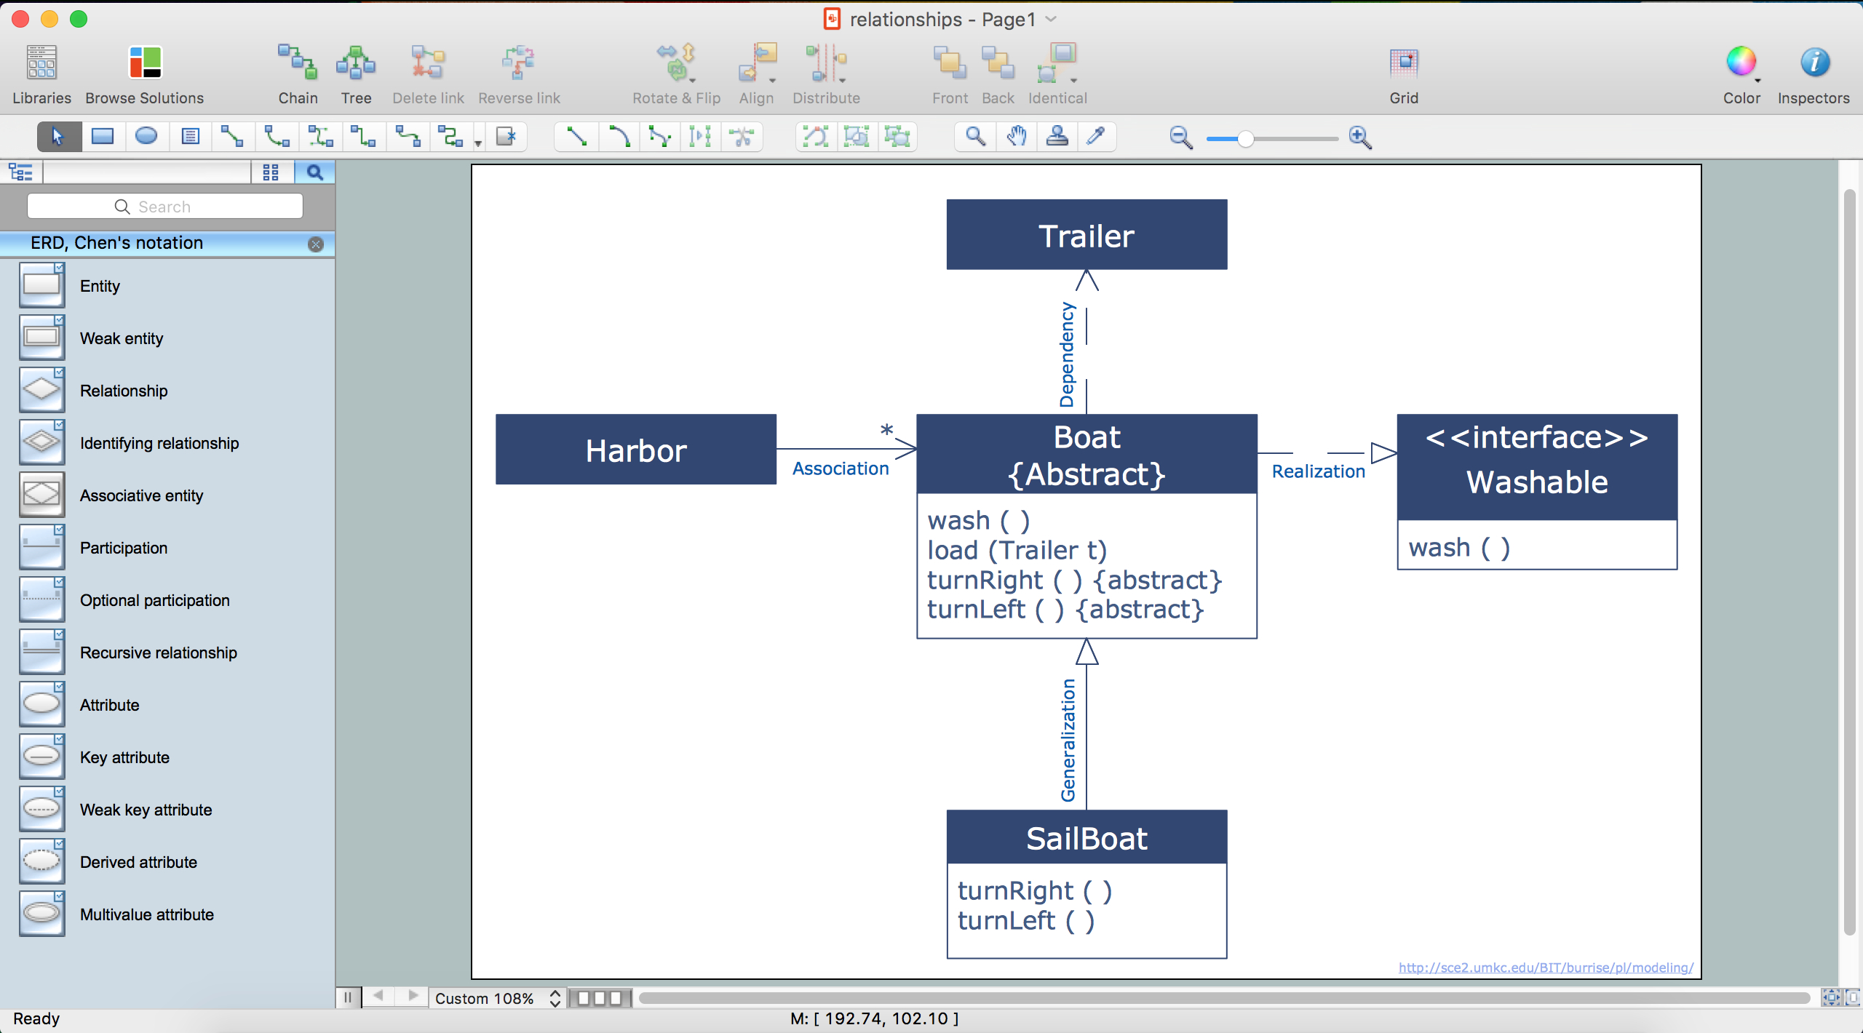Click the page navigation dropdown arrow
This screenshot has width=1863, height=1033.
coord(1056,17)
